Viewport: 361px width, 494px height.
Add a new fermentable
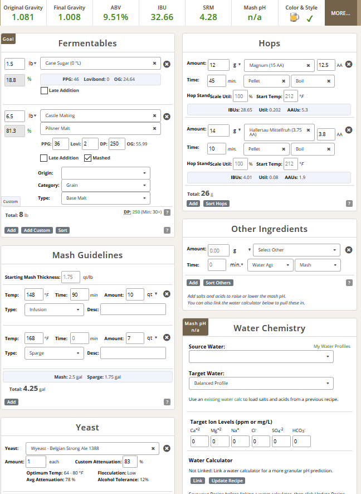11,230
